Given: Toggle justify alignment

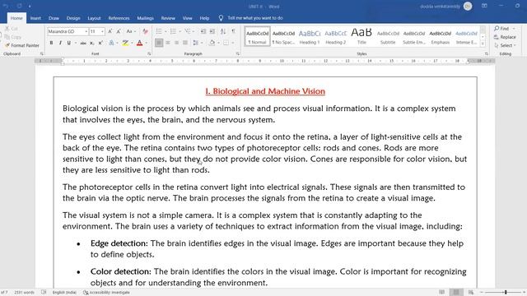Looking at the screenshot, I should pyautogui.click(x=185, y=43).
